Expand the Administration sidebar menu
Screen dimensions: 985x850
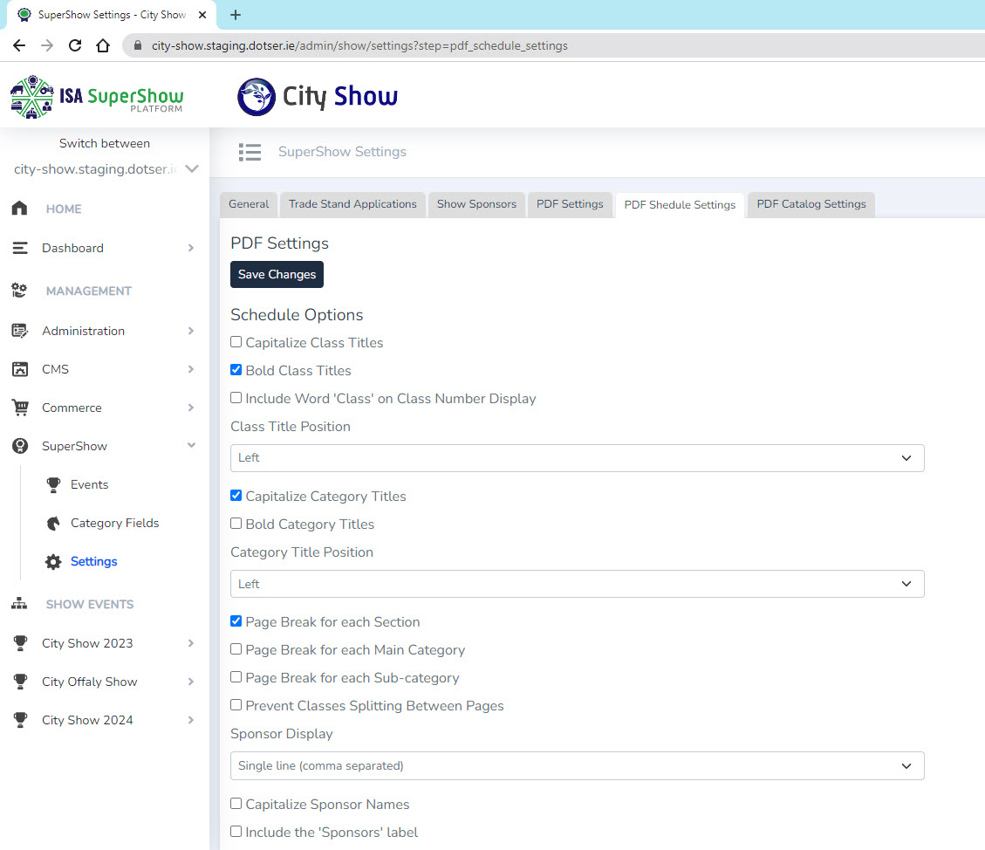point(83,331)
